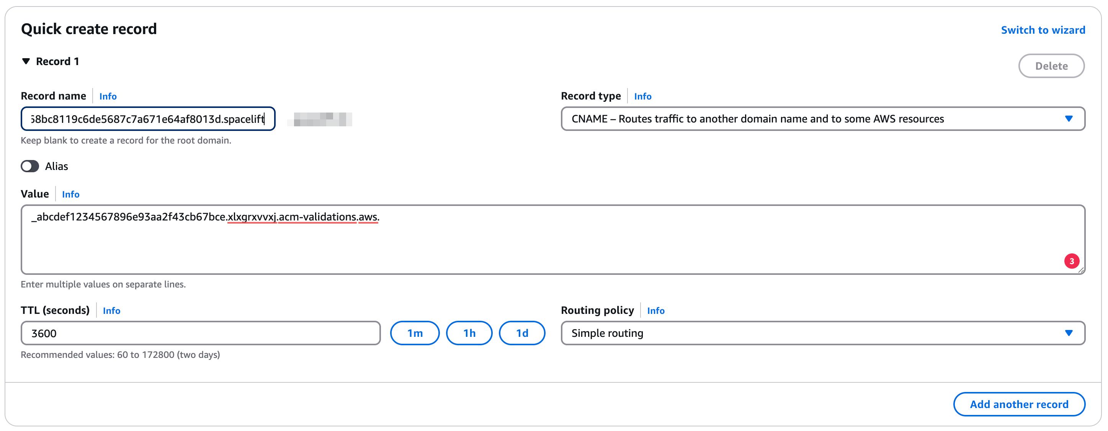The image size is (1108, 431).
Task: Click Info link next to Record type
Action: coord(642,96)
